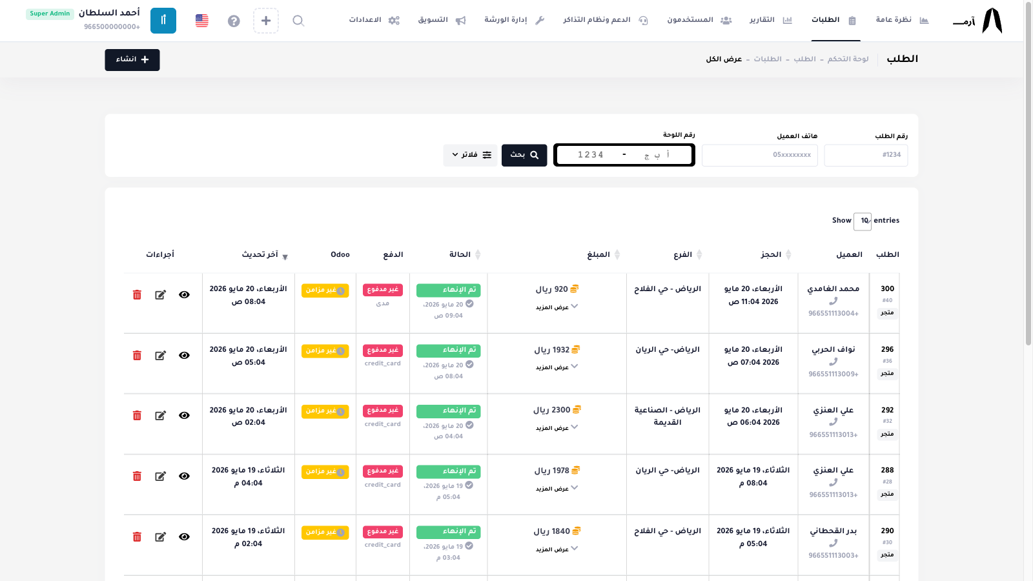Click the dashed plus quick-add icon
Screen dimensions: 1033x581
(x=266, y=21)
